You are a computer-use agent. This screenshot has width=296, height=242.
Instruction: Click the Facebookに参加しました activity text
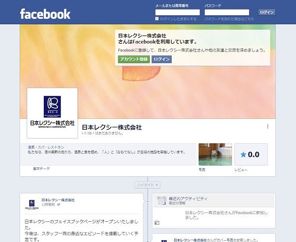(226, 215)
